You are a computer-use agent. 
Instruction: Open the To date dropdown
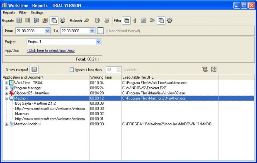pyautogui.click(x=92, y=31)
